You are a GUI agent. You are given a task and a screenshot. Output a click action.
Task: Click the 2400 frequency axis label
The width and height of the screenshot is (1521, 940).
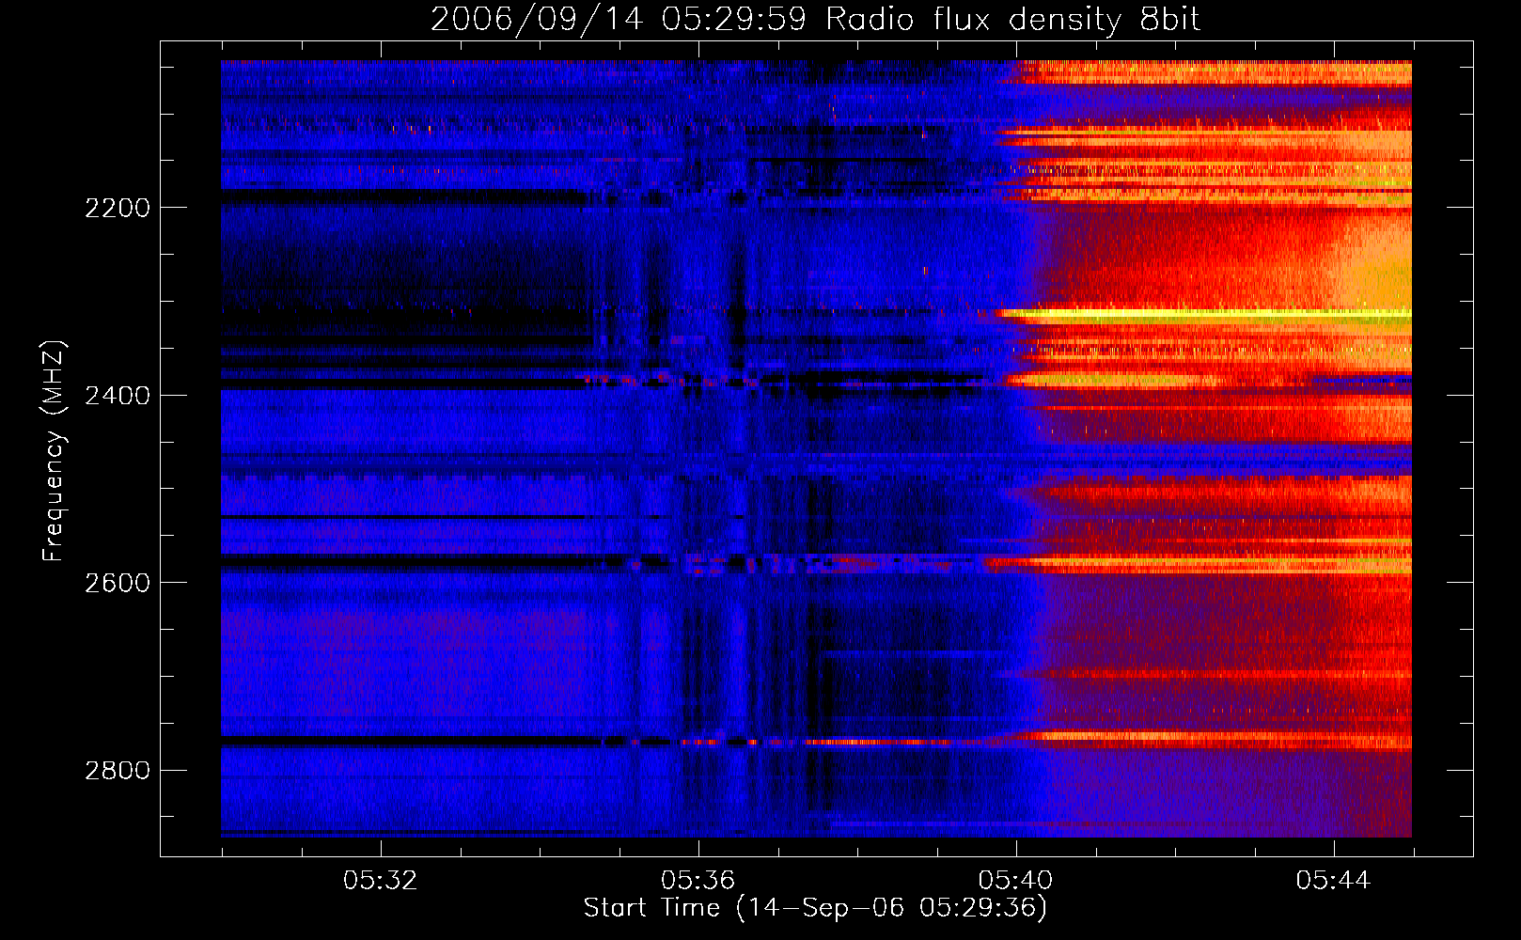(117, 396)
